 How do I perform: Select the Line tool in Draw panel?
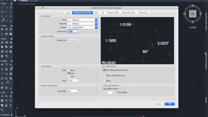pyautogui.click(x=2, y=7)
